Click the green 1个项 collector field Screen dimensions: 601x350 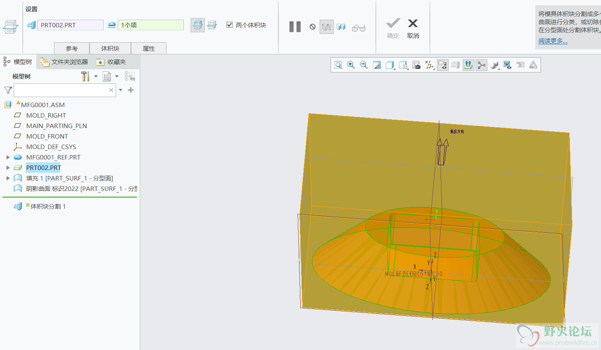[150, 25]
